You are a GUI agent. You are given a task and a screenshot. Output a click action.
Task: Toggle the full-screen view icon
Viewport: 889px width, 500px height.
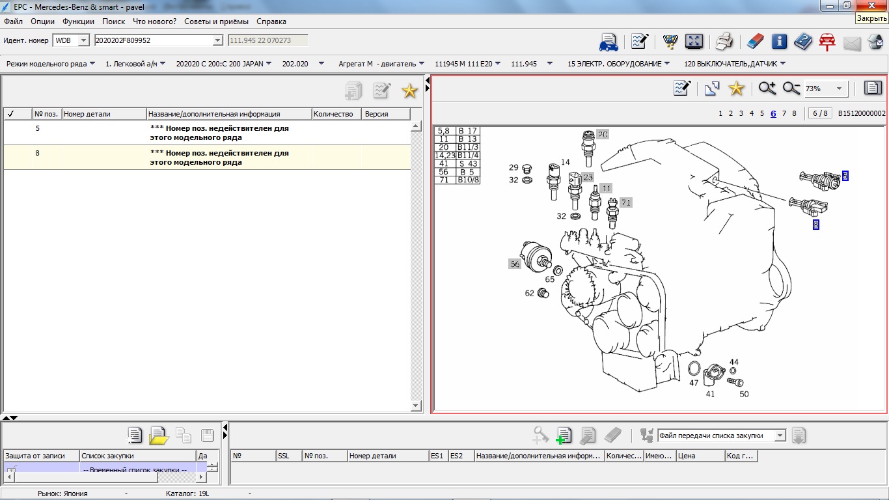tap(694, 42)
